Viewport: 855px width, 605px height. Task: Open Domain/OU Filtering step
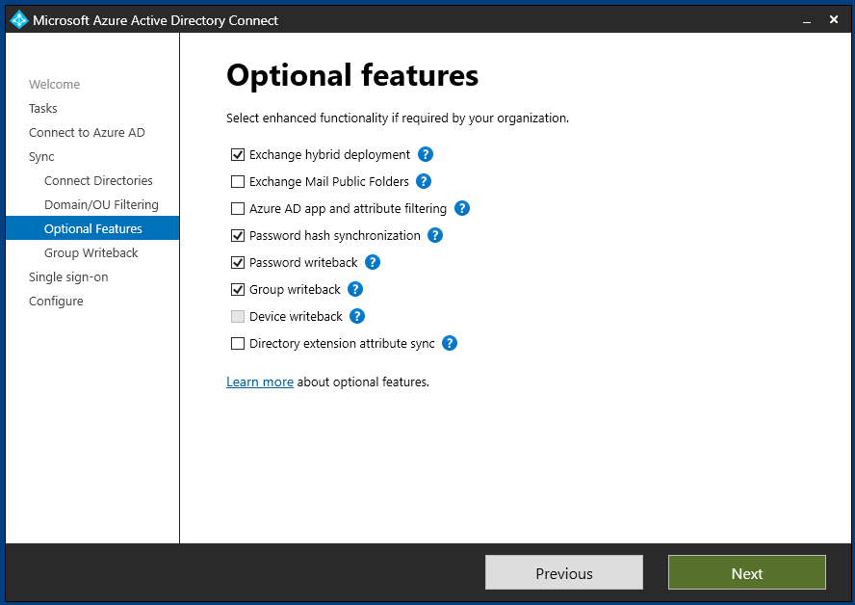click(x=101, y=204)
